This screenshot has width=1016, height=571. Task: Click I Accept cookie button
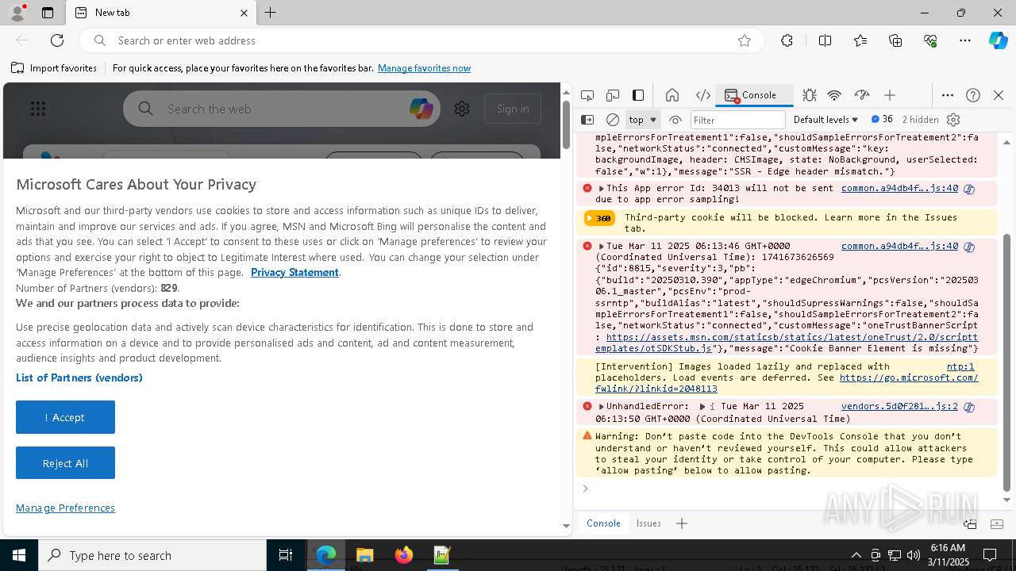click(65, 417)
